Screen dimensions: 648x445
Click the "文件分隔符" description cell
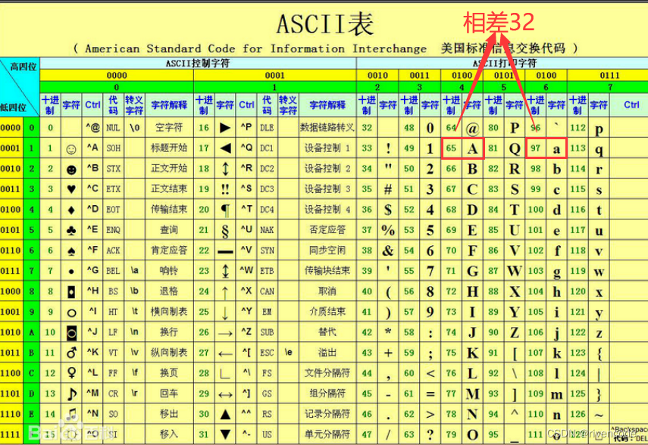pyautogui.click(x=327, y=373)
